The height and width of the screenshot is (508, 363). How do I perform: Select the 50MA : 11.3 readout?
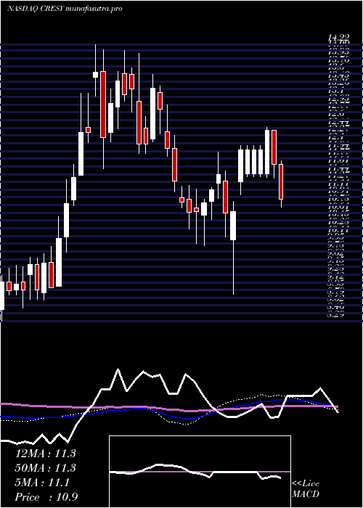45,468
